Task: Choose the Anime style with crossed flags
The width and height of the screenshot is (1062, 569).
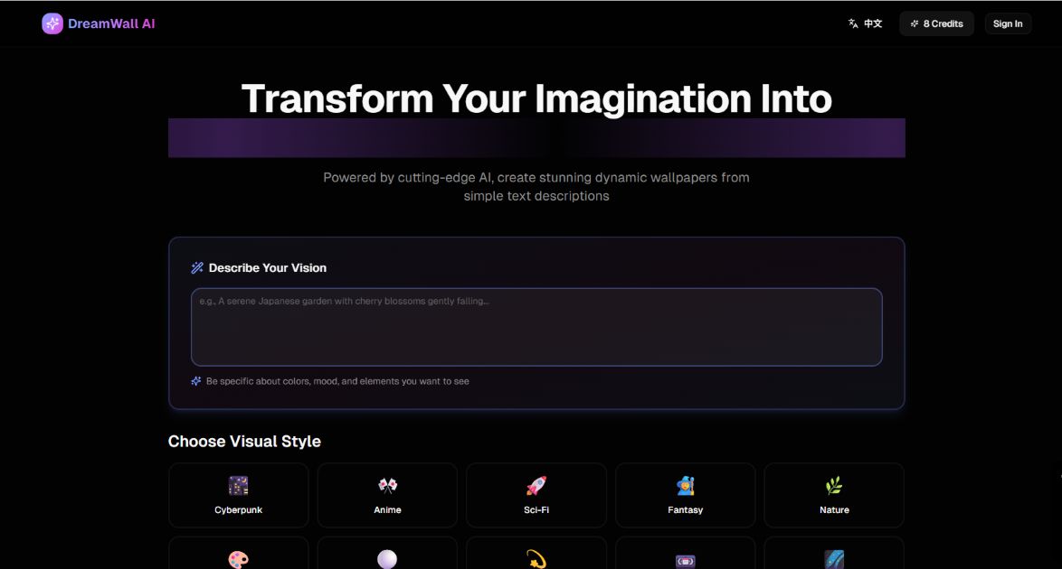Action: [x=387, y=495]
